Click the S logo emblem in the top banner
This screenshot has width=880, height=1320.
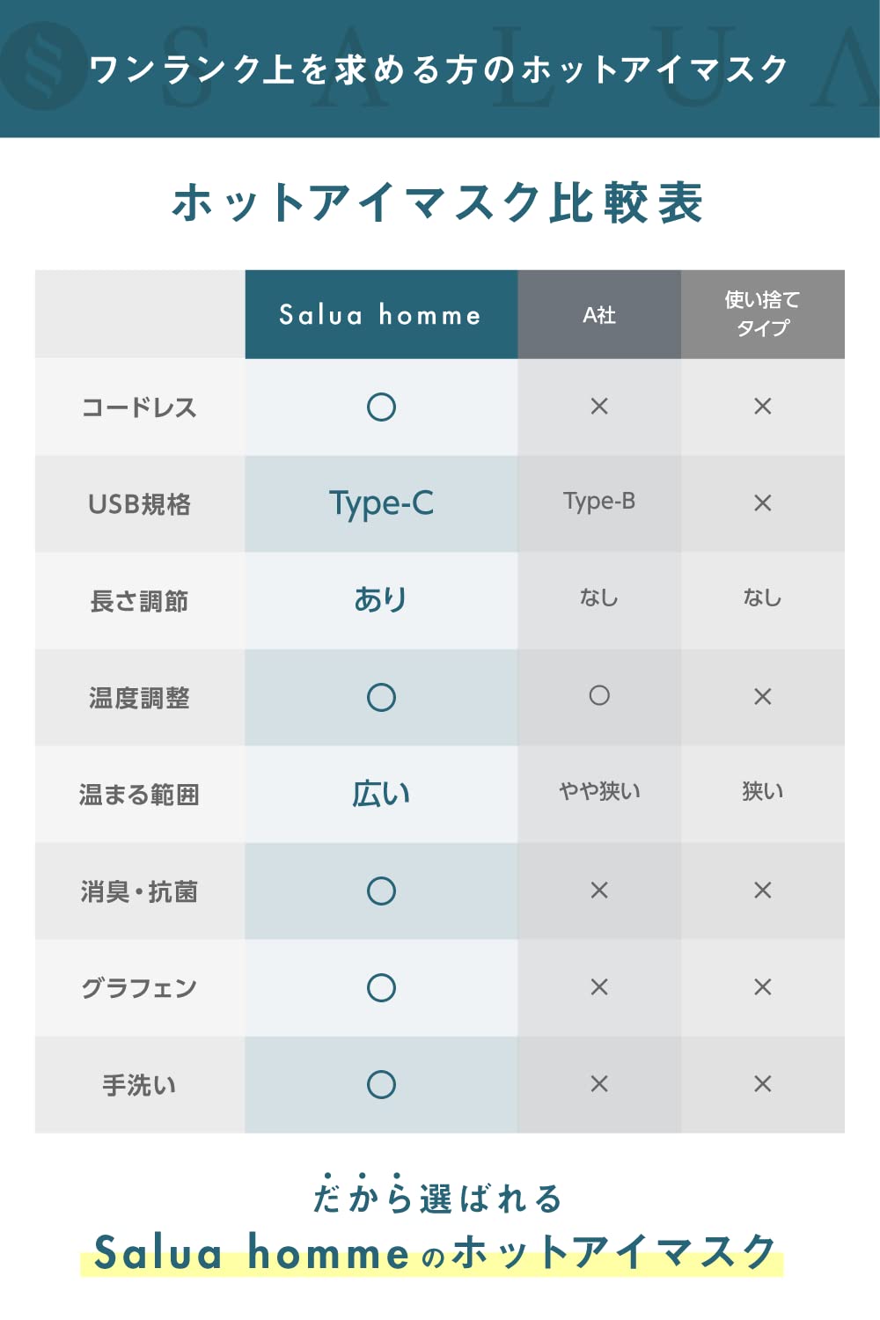[x=43, y=66]
